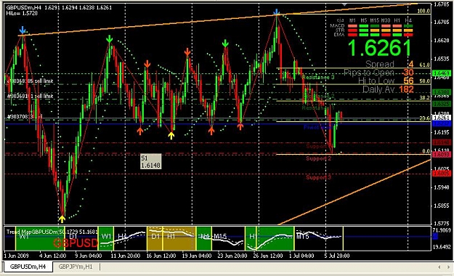Select the green down arrow near 11 Jun peak

[109, 38]
